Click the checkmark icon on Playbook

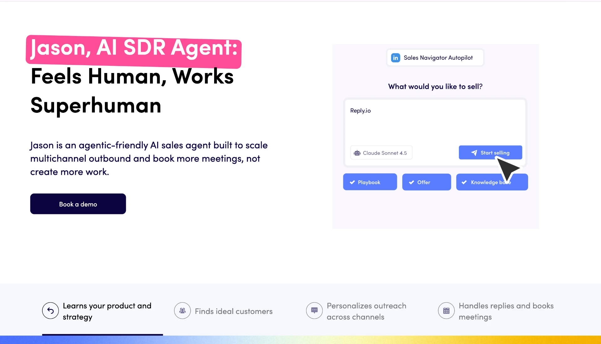[x=352, y=182]
